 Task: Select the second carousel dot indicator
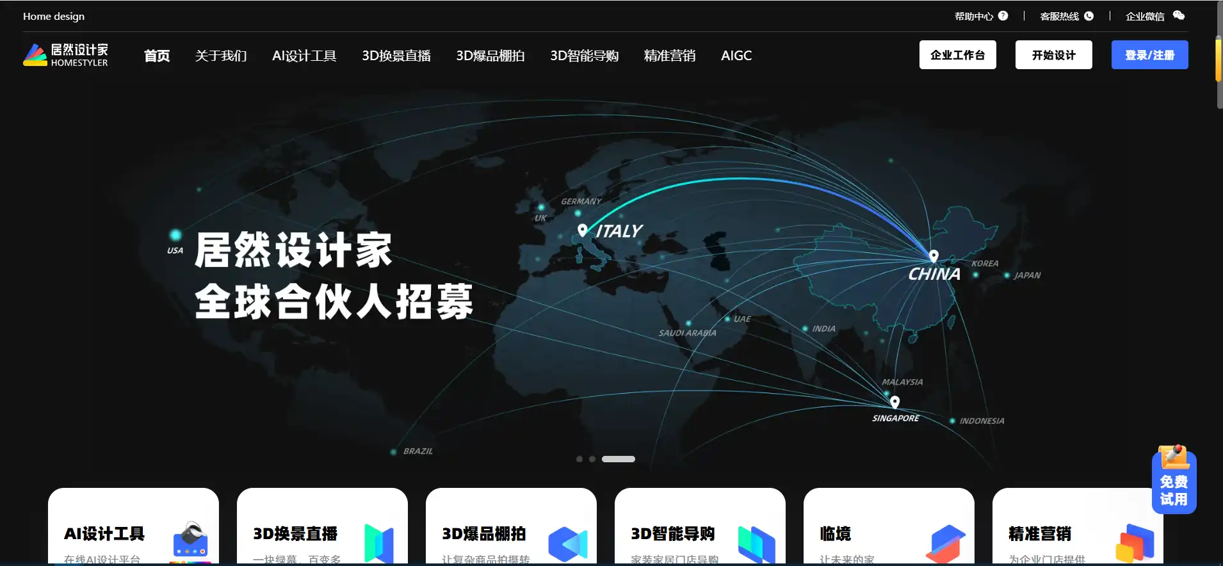(592, 459)
